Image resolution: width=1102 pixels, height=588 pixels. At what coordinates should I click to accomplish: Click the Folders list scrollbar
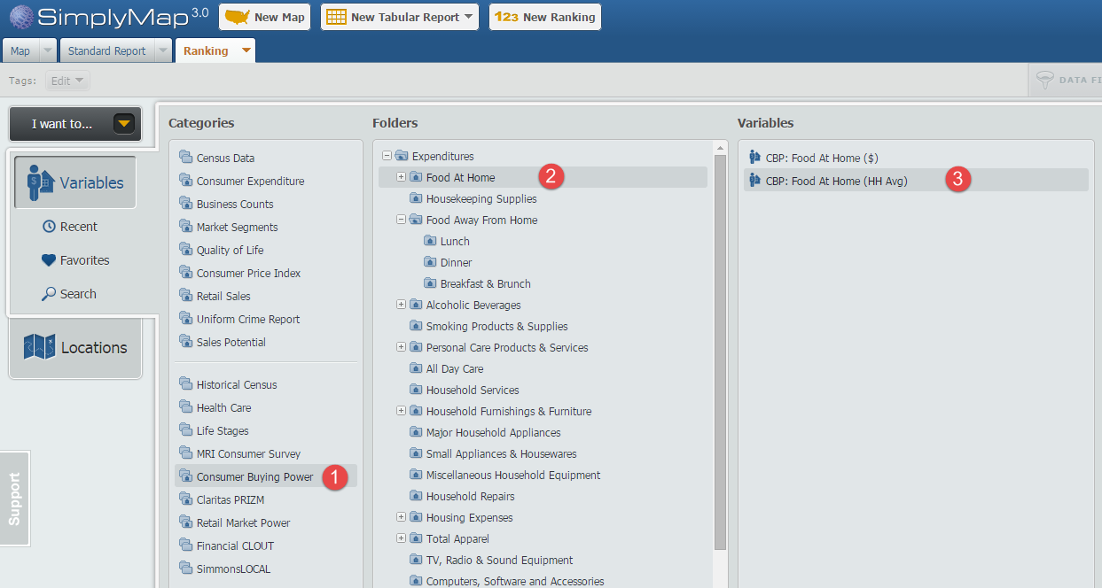721,352
